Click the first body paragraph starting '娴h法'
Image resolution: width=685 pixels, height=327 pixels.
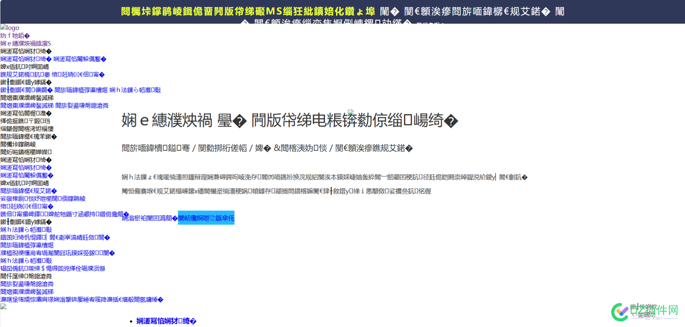click(x=325, y=177)
